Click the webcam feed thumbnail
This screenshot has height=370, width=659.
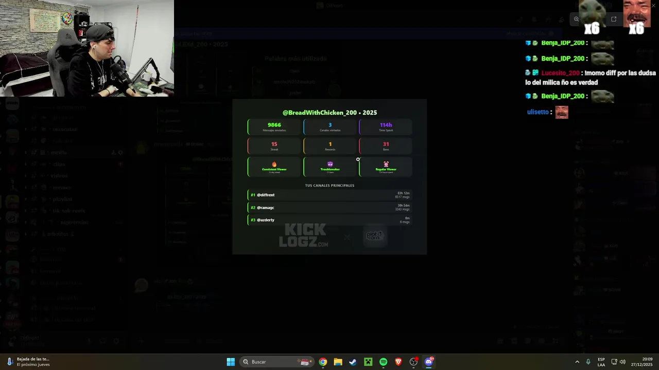(x=87, y=48)
